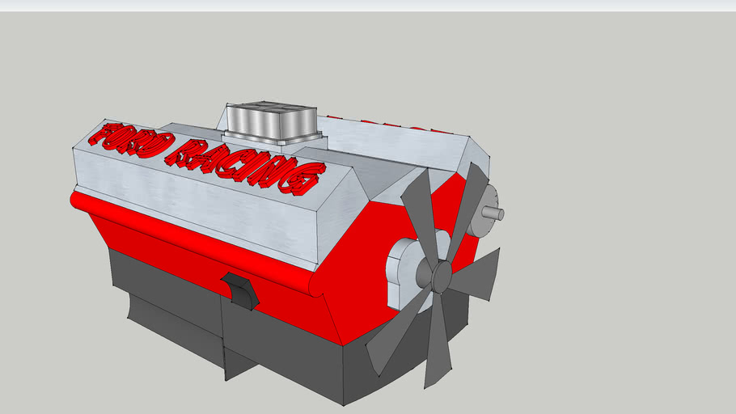Select the red FORD RACING 3D lettering
The width and height of the screenshot is (736, 414).
tap(206, 158)
